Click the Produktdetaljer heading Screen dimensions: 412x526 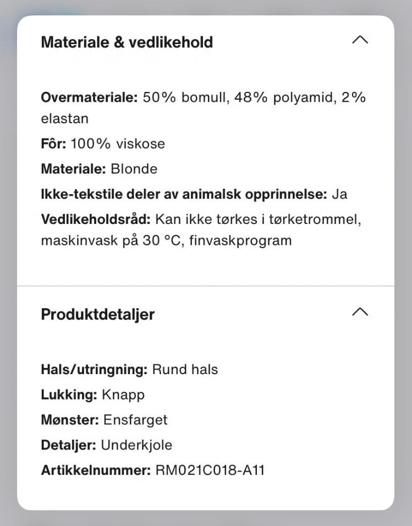pos(97,314)
